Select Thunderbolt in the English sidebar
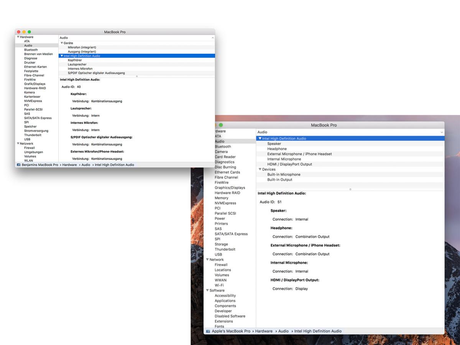The width and height of the screenshot is (460, 345). tap(225, 249)
